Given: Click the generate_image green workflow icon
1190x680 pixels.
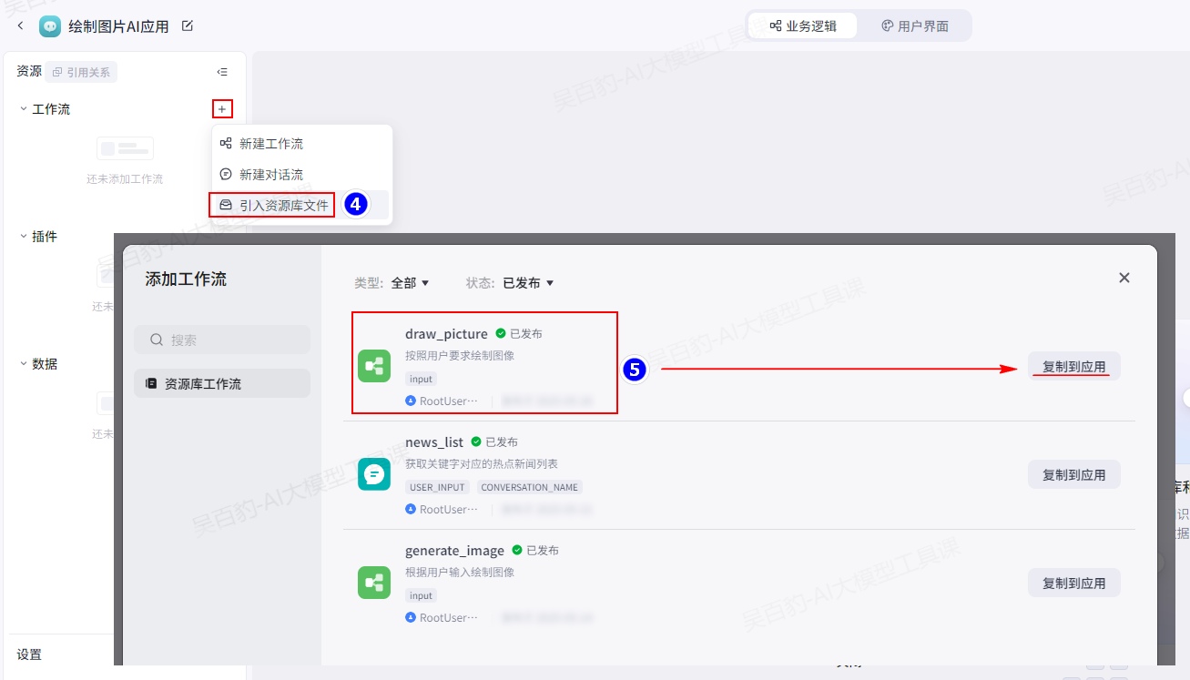Looking at the screenshot, I should pyautogui.click(x=374, y=583).
